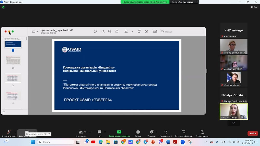This screenshot has width=260, height=146.
Task: Leave the meeting with the Выйти button
Action: (252, 133)
